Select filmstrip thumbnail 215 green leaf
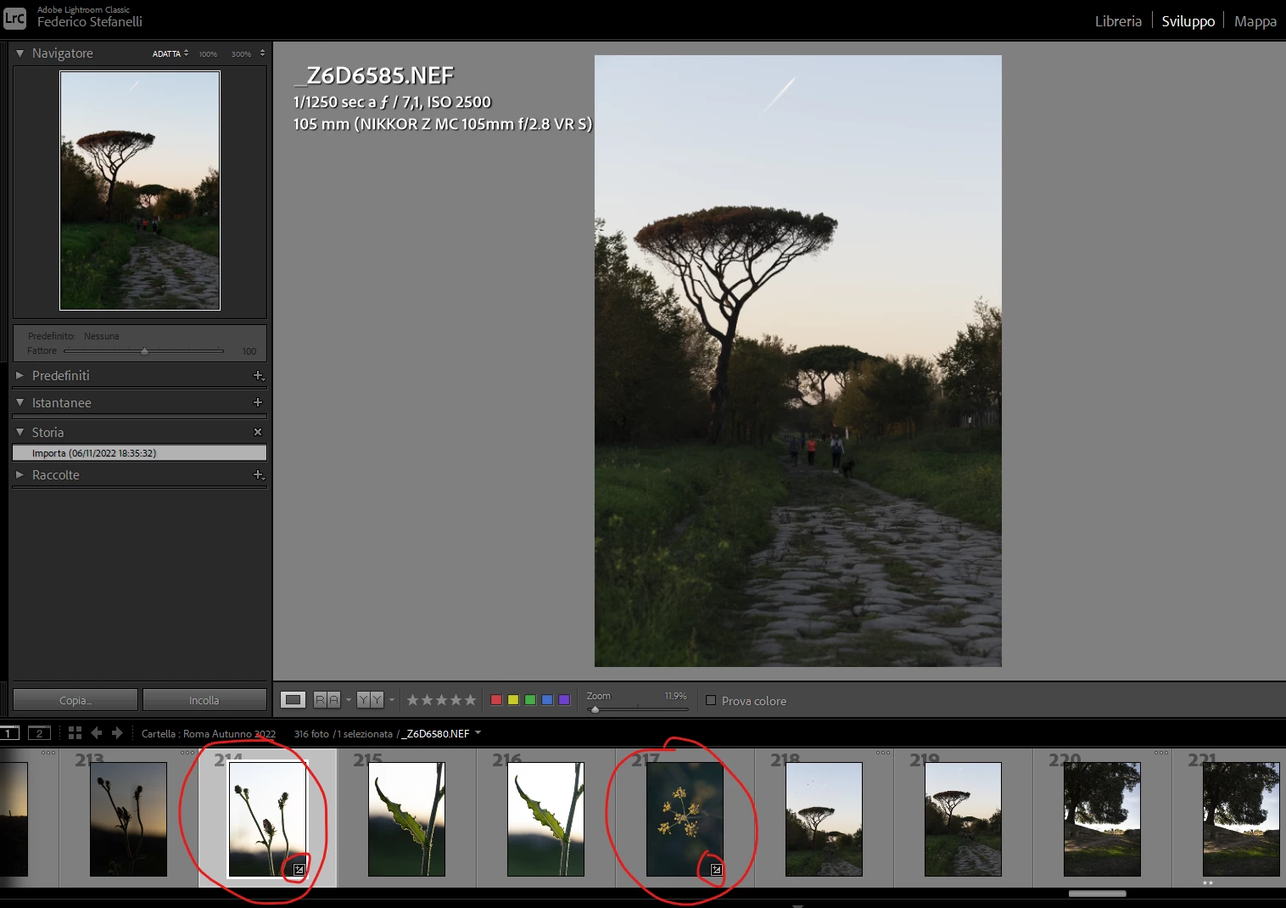The image size is (1286, 908). (406, 819)
